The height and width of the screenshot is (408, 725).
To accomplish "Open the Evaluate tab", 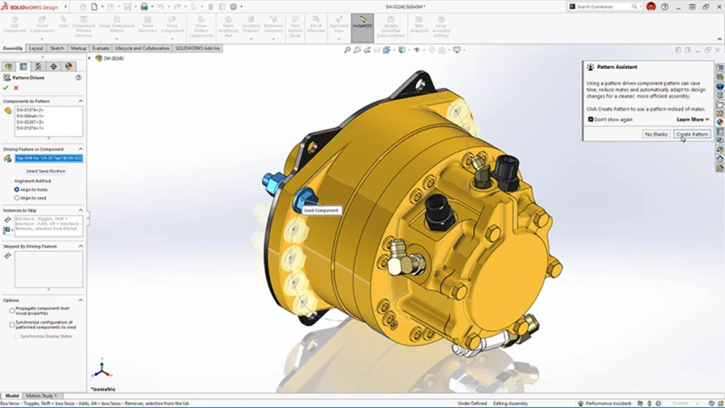I will click(101, 48).
